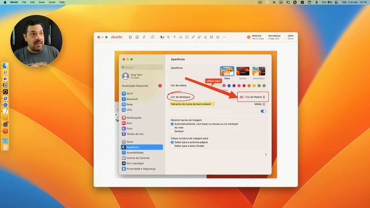Click the Foco item in Settings sidebar

coord(142,128)
